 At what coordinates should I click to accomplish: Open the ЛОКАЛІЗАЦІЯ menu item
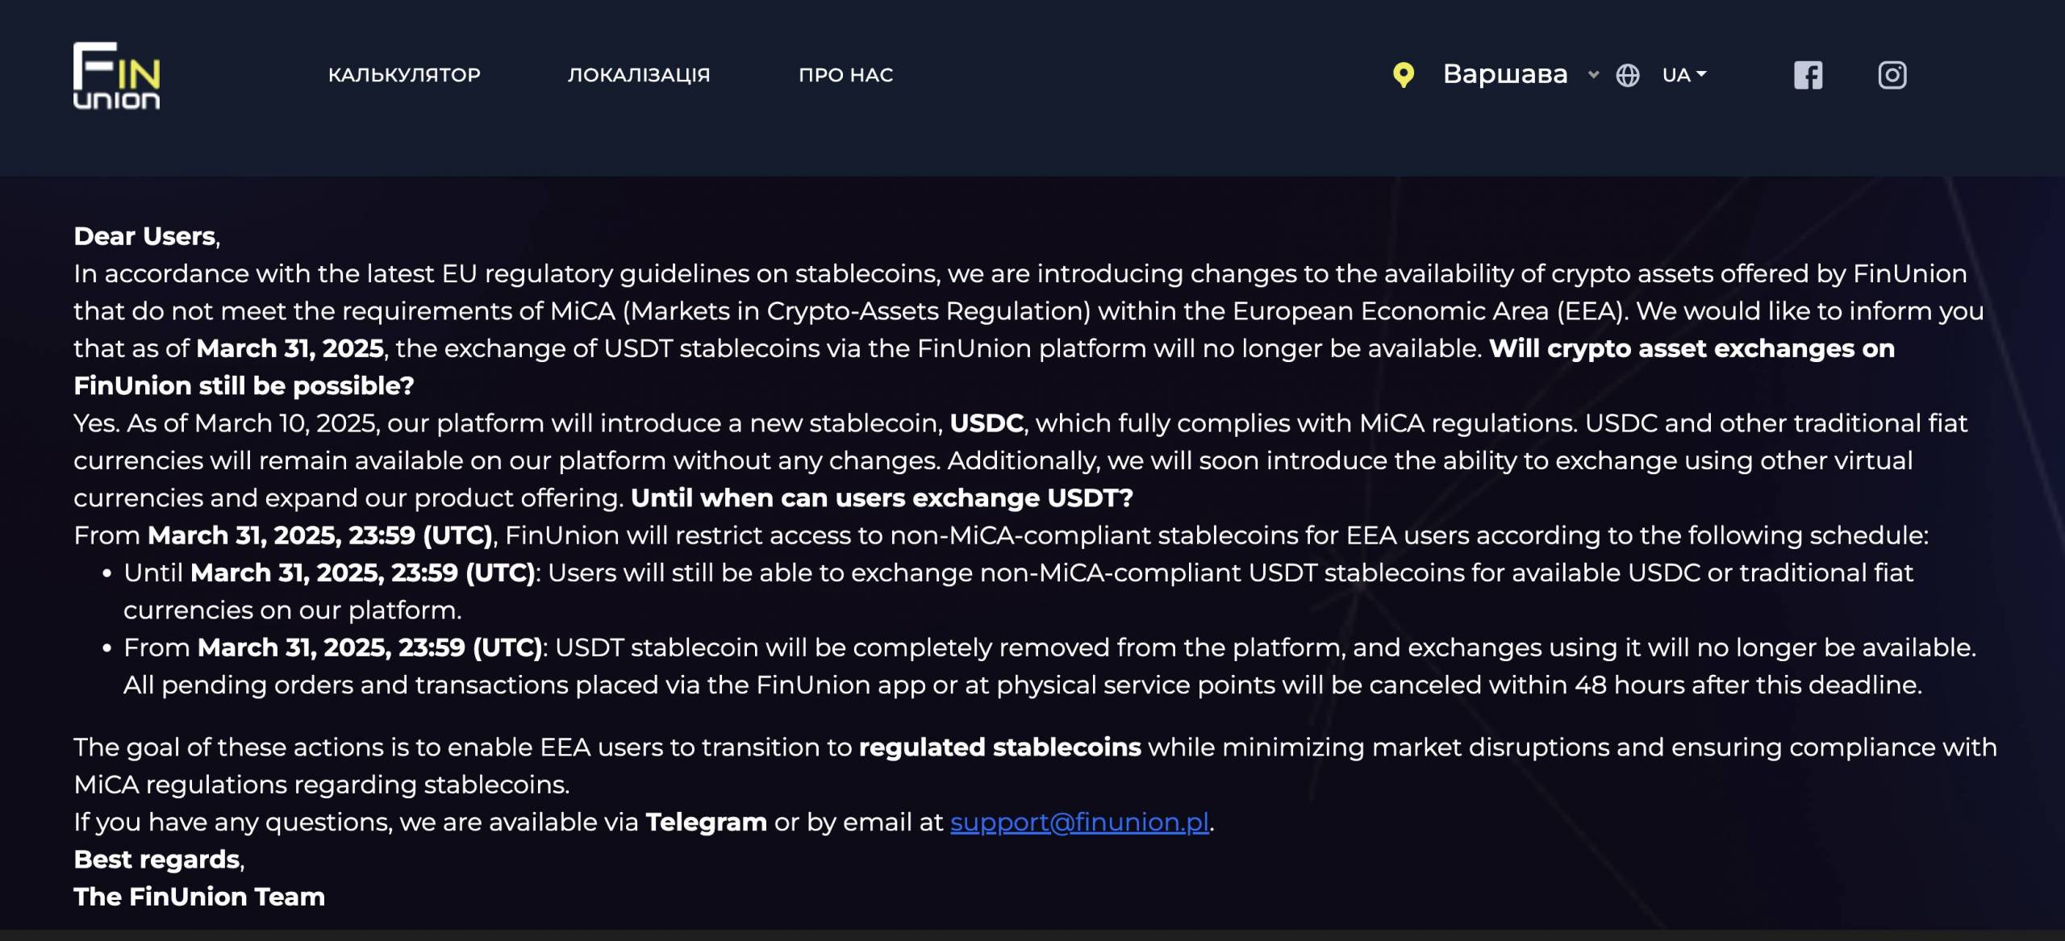[639, 75]
